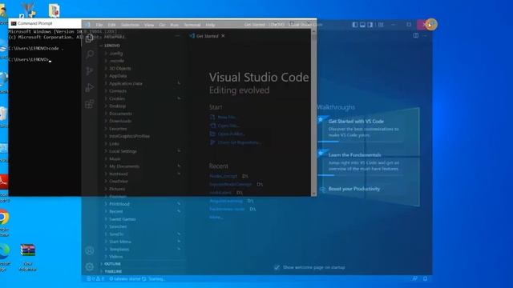The width and height of the screenshot is (513, 288).
Task: Click the Command Prompt scrollbar down arrow
Action: point(313,194)
